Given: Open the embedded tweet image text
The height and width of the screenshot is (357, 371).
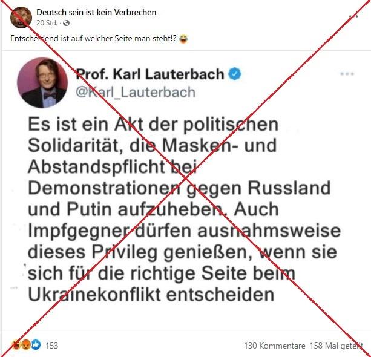Looking at the screenshot, I should coord(184,209).
